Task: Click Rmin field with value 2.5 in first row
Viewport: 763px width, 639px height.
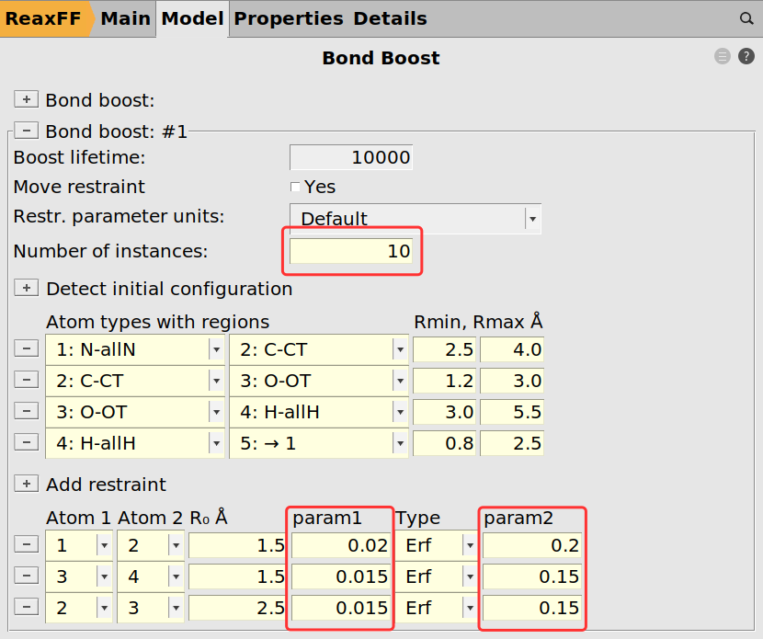Action: (445, 349)
